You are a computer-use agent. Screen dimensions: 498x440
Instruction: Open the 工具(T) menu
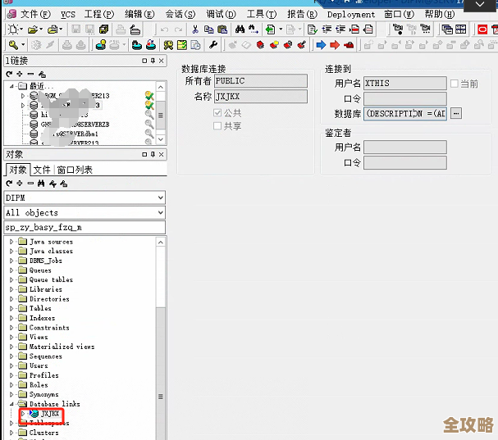[261, 14]
